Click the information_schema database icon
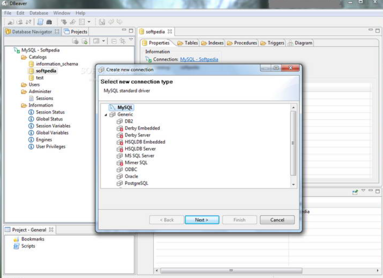Screen dimensions: 383x278 [31, 64]
